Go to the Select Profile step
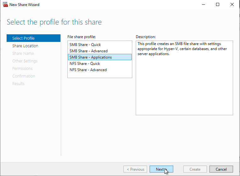Image resolution: width=240 pixels, height=176 pixels. point(24,38)
